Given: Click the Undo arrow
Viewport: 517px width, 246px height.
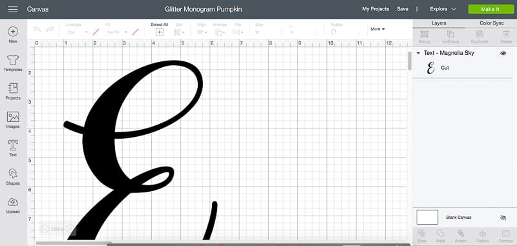Looking at the screenshot, I should point(37,29).
